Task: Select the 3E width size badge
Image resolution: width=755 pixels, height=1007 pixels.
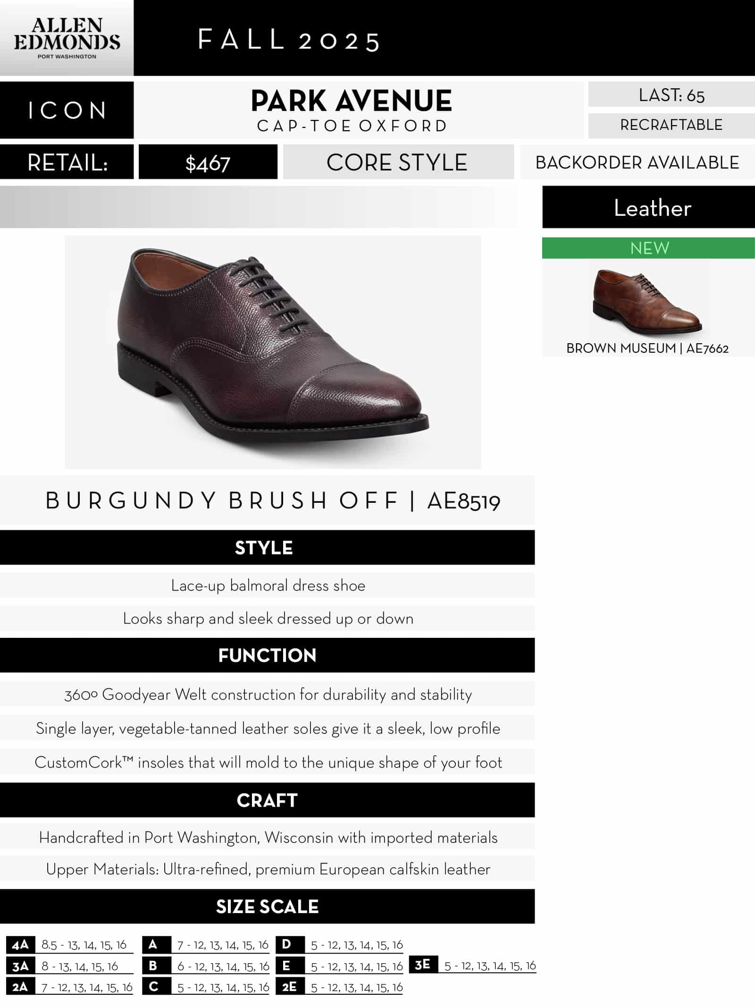Action: tap(423, 965)
